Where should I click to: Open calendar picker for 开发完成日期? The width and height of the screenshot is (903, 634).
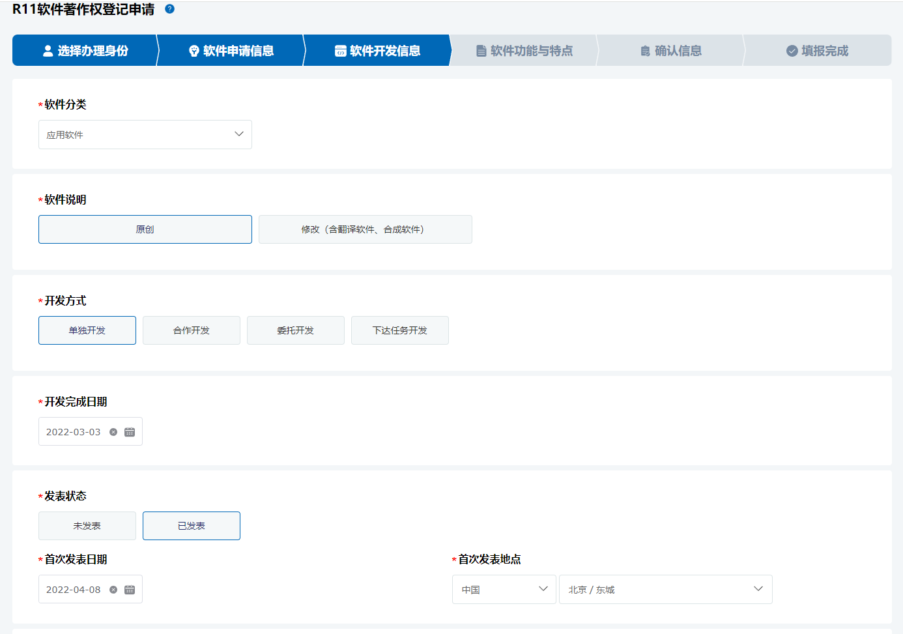pos(130,432)
